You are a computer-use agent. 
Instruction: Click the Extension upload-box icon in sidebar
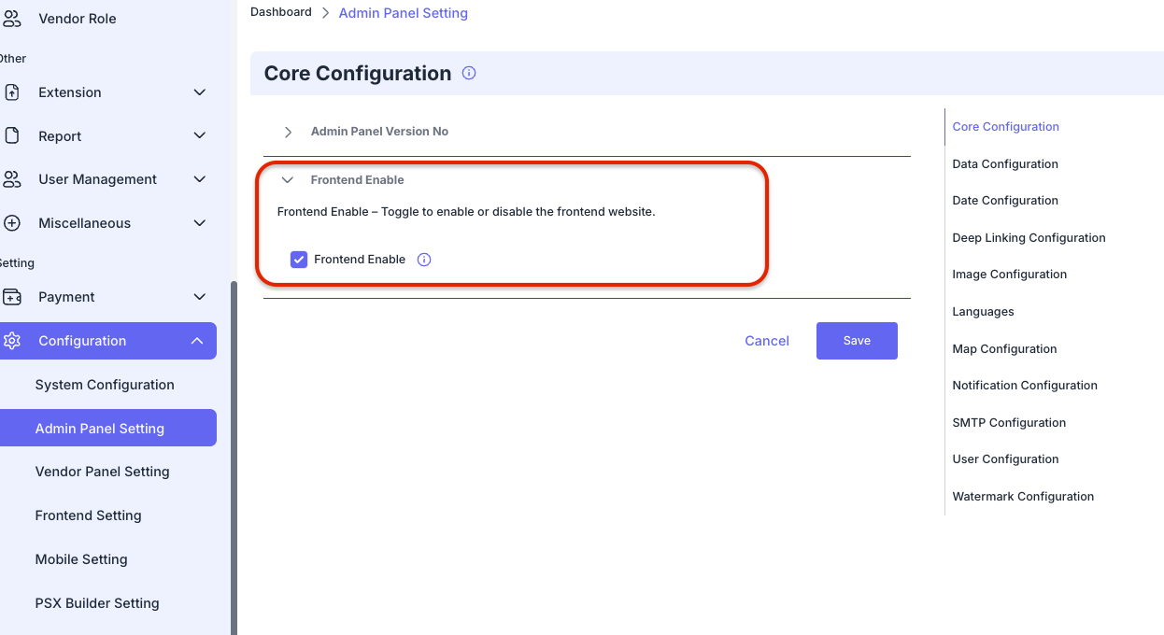(x=12, y=92)
